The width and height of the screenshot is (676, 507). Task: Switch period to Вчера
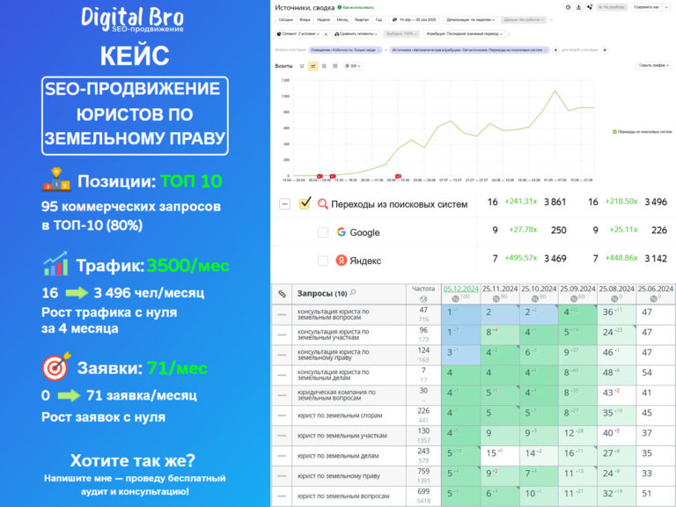point(305,20)
